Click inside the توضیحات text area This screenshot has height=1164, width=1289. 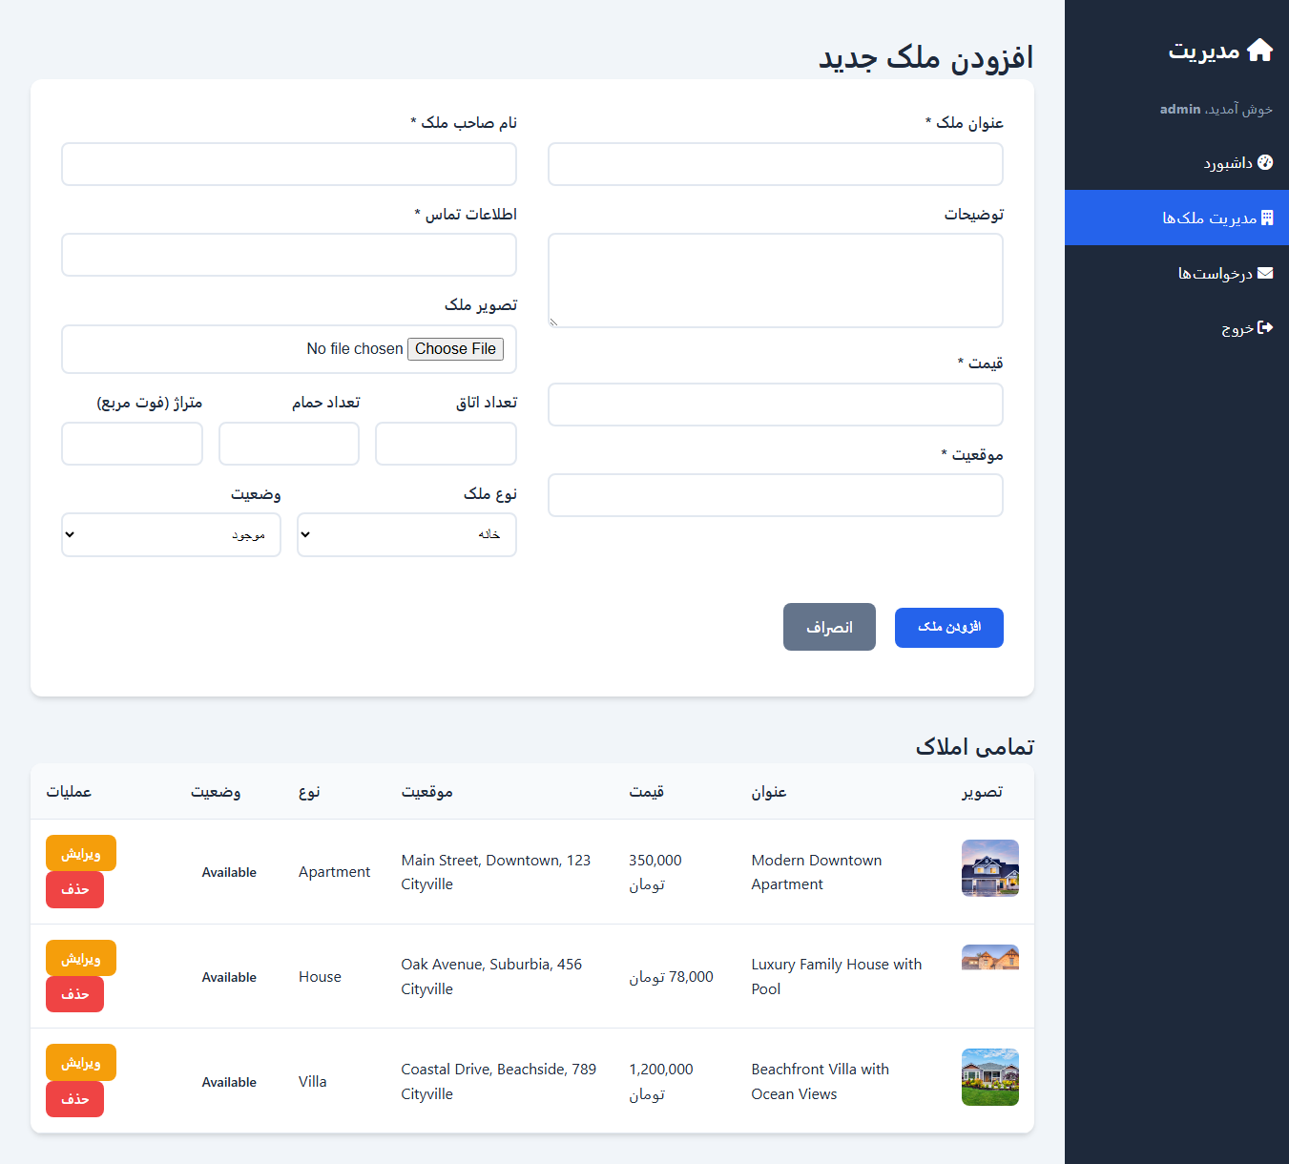coord(775,280)
